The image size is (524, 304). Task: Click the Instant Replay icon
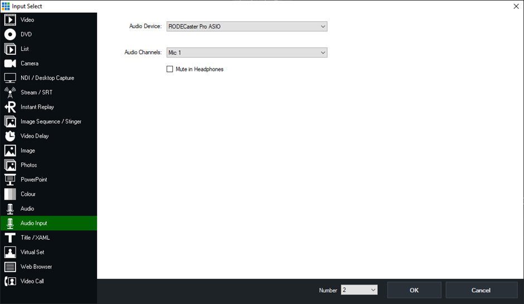[x=10, y=107]
